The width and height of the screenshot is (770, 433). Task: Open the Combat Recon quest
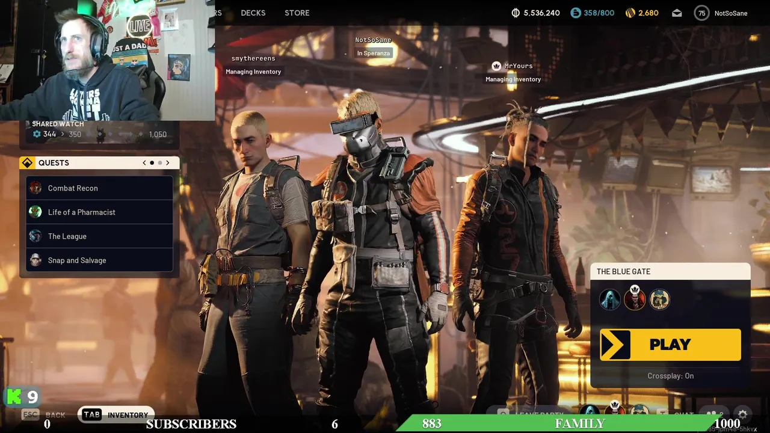pyautogui.click(x=100, y=188)
